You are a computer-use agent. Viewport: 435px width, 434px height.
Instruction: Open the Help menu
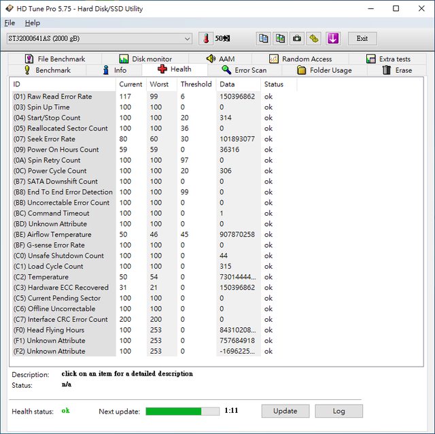coord(32,23)
